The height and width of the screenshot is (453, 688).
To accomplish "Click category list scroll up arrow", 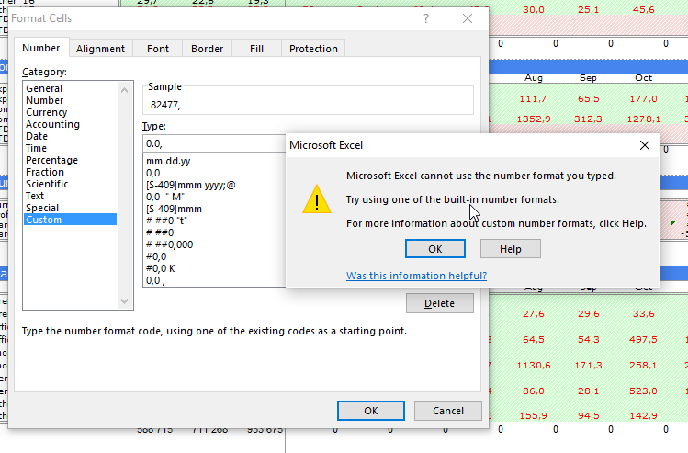I will (x=125, y=89).
